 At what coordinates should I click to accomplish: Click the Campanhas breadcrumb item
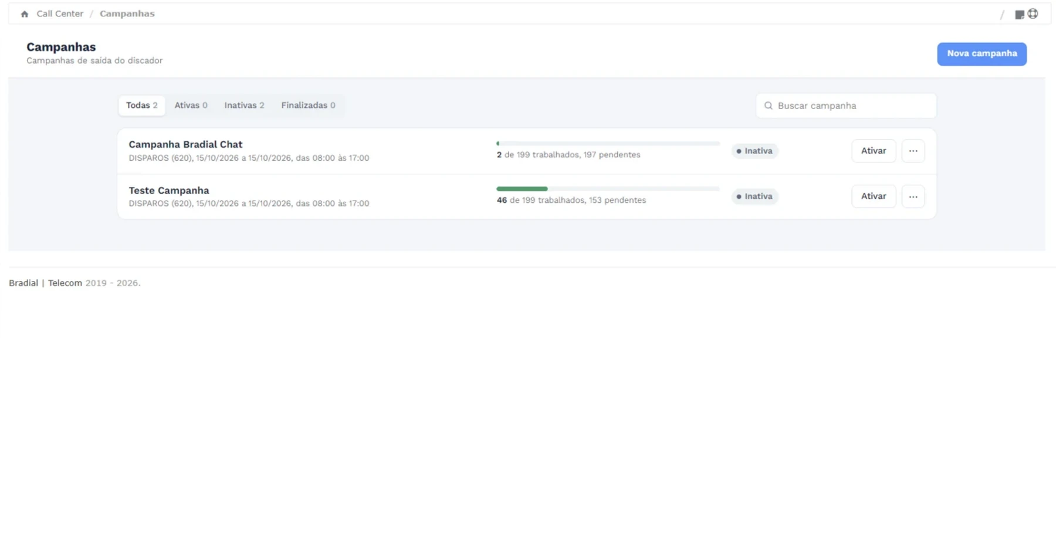[127, 13]
